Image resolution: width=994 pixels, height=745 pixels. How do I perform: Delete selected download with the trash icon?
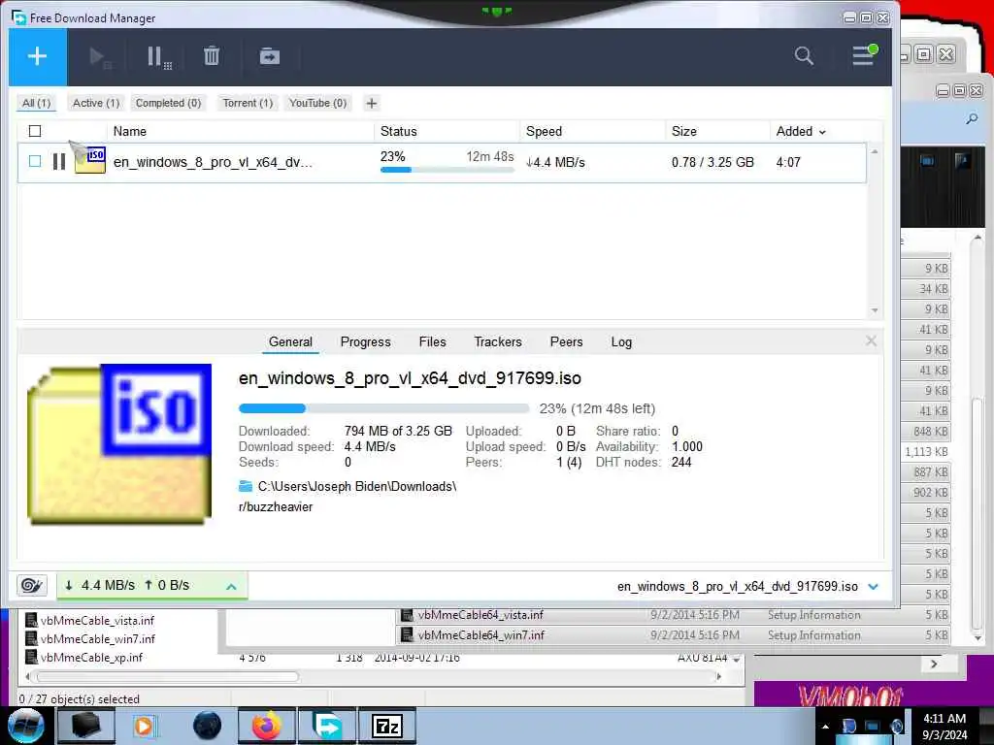coord(212,56)
